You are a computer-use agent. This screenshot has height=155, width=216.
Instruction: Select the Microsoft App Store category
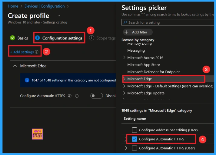click(x=144, y=65)
